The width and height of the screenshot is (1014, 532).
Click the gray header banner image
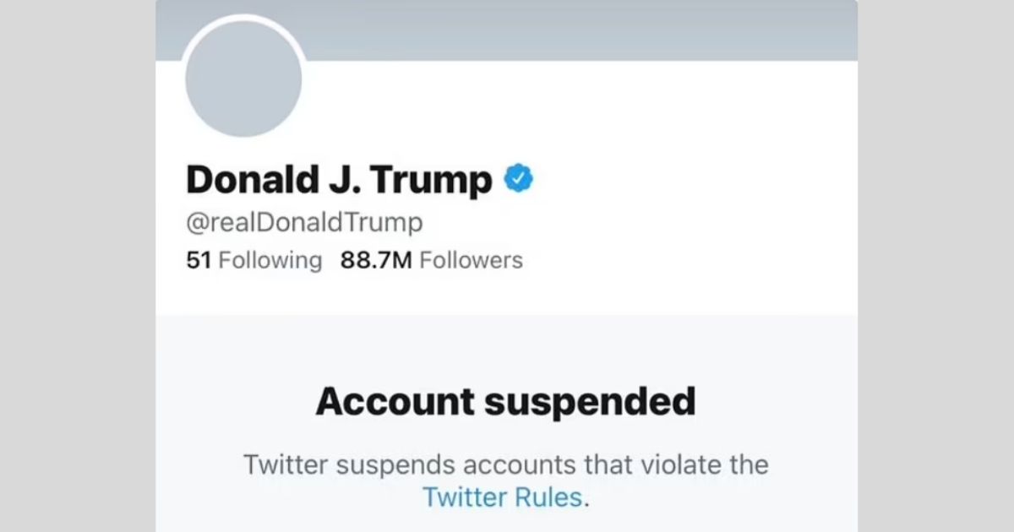pyautogui.click(x=507, y=30)
